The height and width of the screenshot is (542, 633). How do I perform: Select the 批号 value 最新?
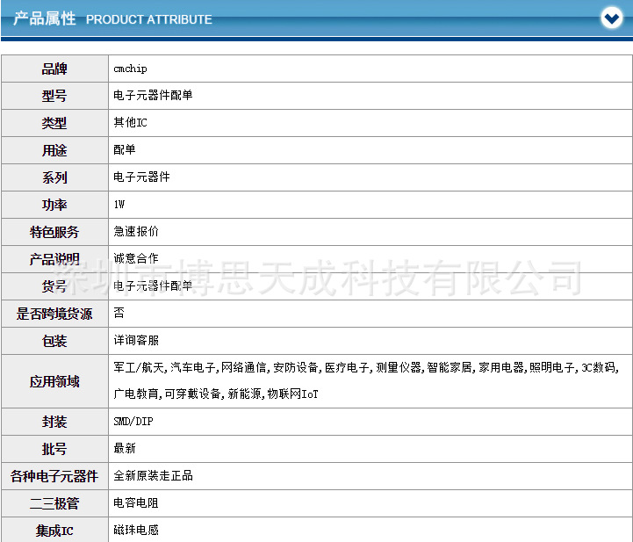click(x=125, y=448)
